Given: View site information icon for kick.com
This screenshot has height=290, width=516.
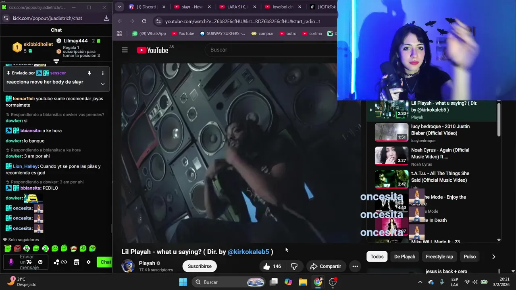Looking at the screenshot, I should [x=6, y=18].
